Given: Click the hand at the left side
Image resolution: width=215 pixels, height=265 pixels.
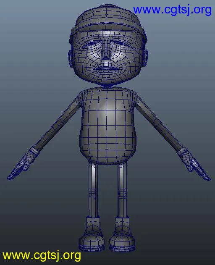Looking at the screenshot, I should coord(22,164).
